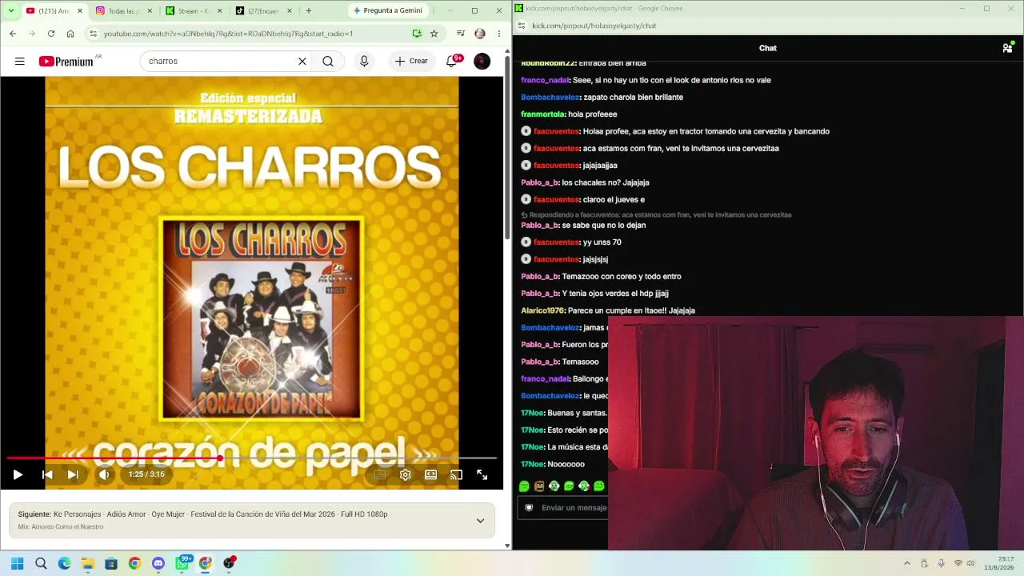Open the Windows Start menu
The image size is (1024, 576).
click(x=17, y=563)
